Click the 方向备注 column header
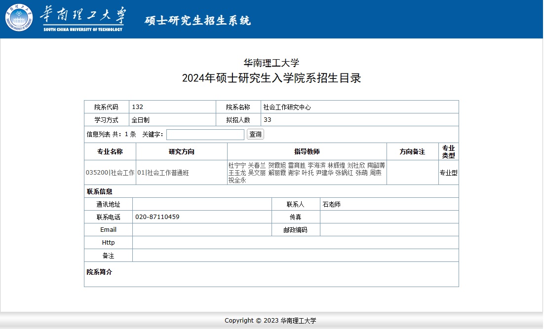This screenshot has width=544, height=329. pos(412,152)
